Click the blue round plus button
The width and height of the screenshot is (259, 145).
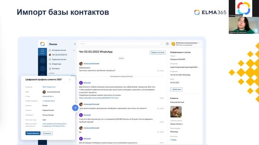pos(75,108)
